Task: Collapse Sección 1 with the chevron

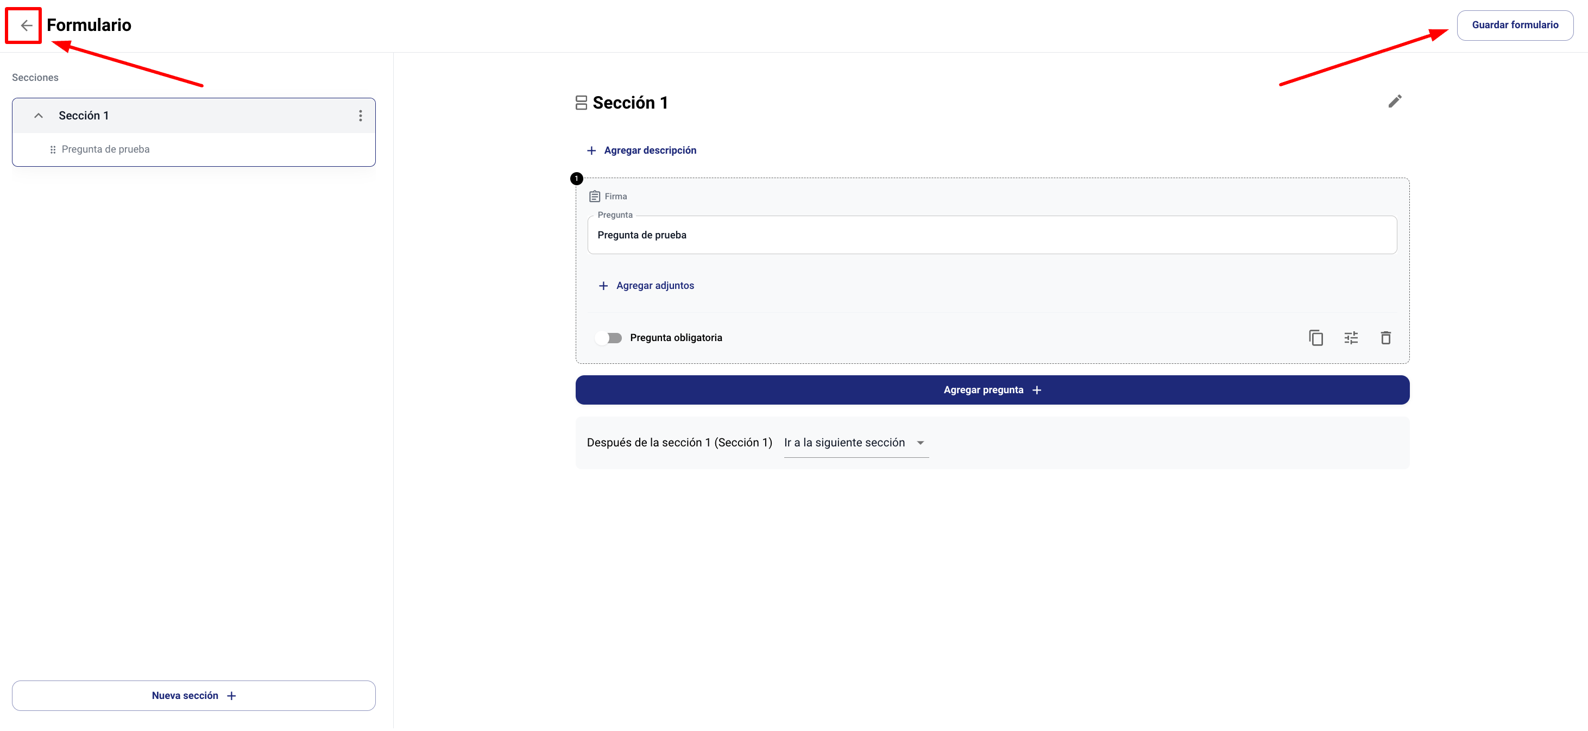Action: [38, 116]
